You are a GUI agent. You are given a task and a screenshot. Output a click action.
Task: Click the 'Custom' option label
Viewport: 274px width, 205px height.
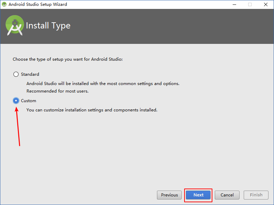click(29, 101)
